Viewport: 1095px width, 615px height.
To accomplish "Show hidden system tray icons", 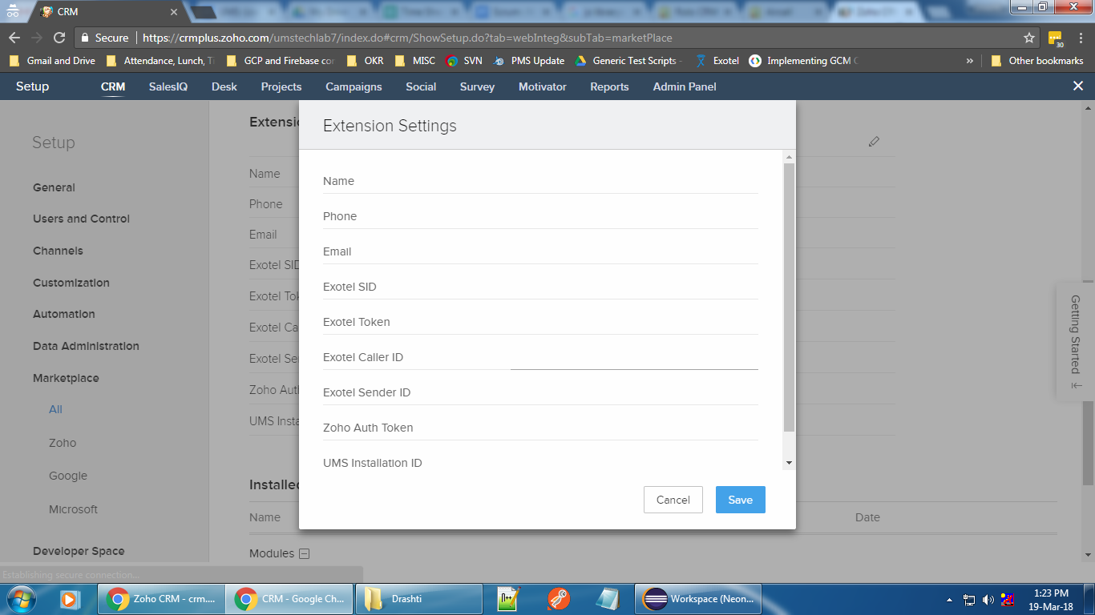I will coord(950,599).
